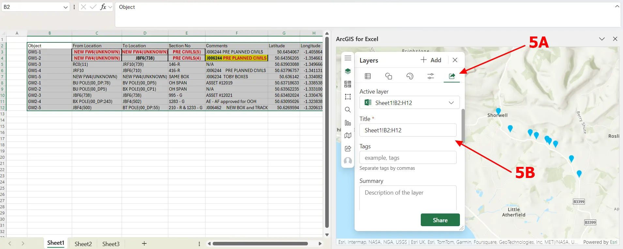Click the sheet tab options dots
Screen dimensions: 623x249
click(199, 244)
